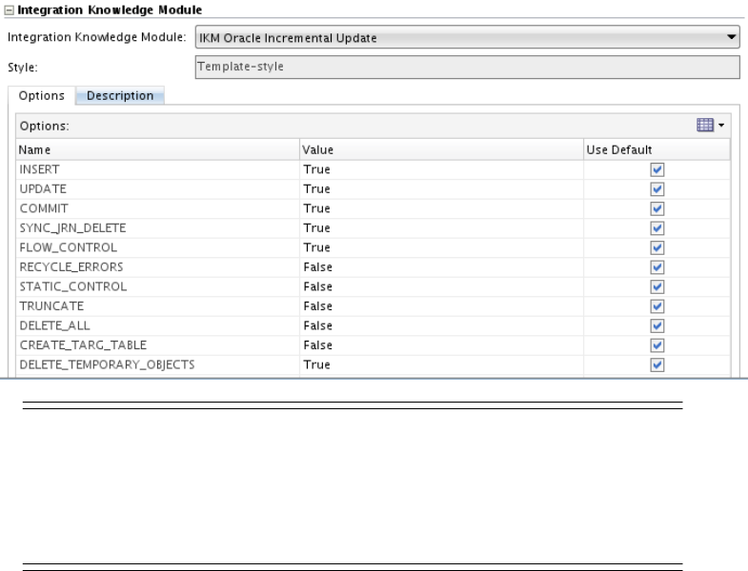Image resolution: width=748 pixels, height=571 pixels.
Task: Toggle Use Default for INSERT
Action: tap(657, 169)
